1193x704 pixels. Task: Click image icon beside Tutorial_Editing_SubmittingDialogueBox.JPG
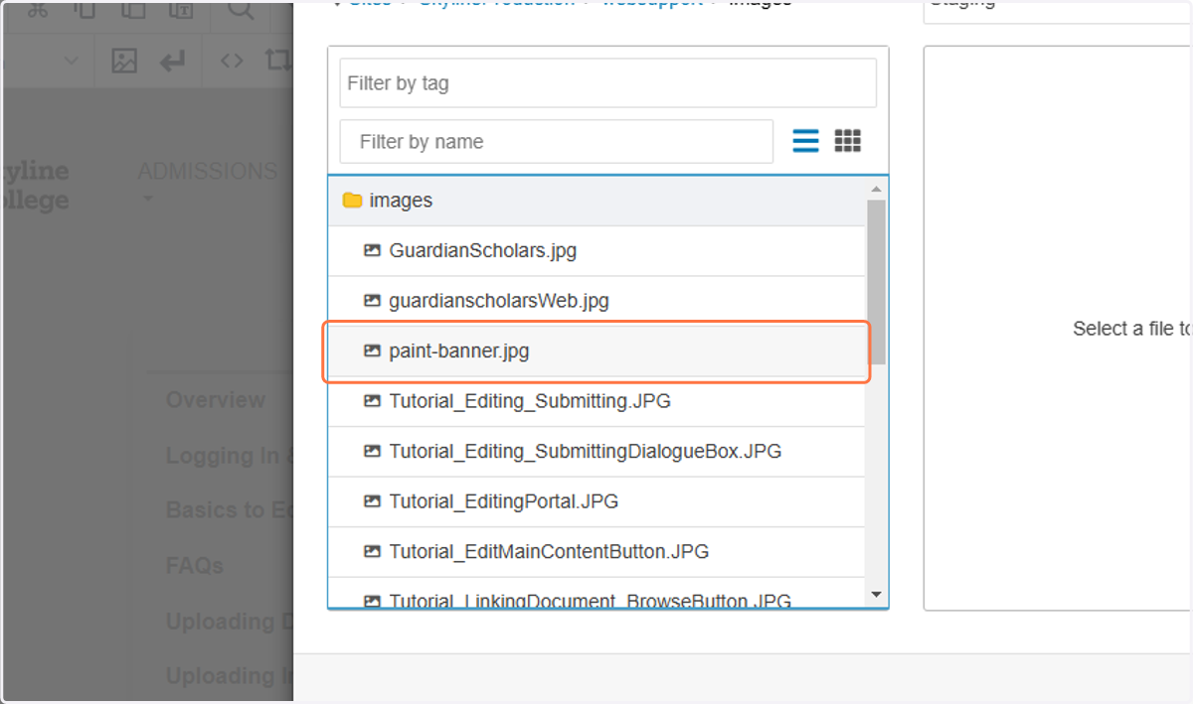pos(373,451)
